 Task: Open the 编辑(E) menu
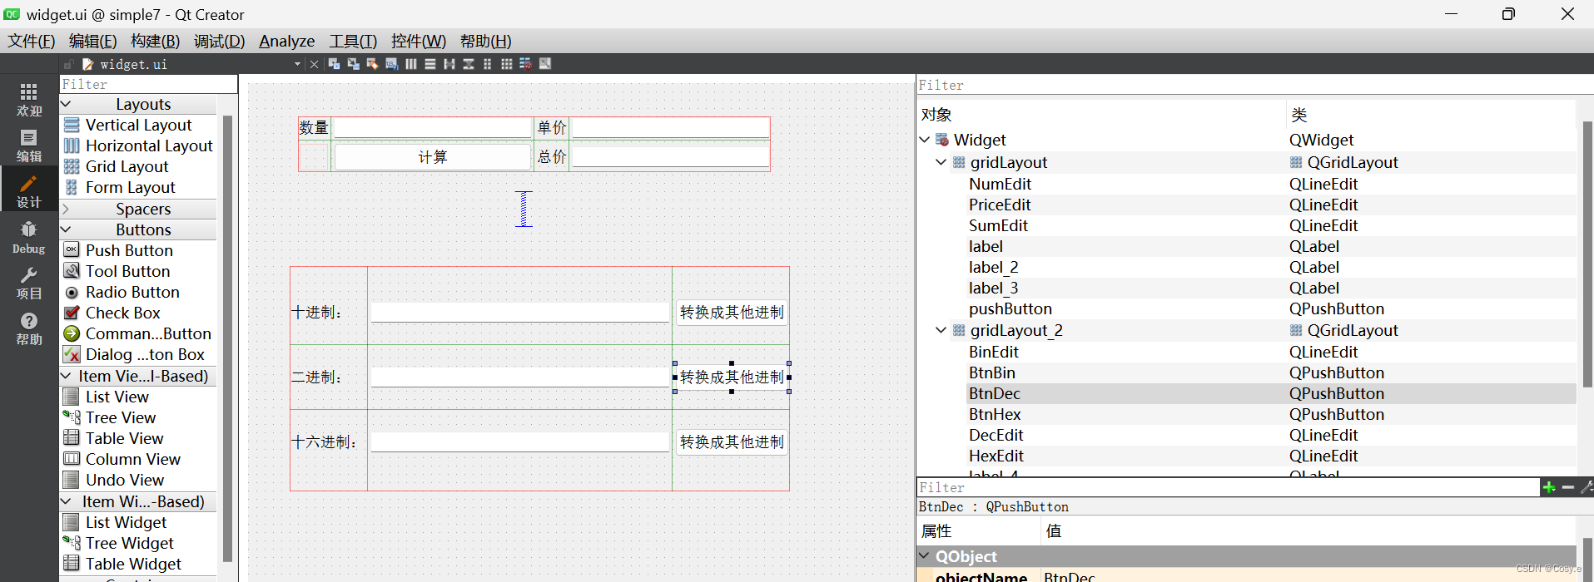pyautogui.click(x=92, y=41)
